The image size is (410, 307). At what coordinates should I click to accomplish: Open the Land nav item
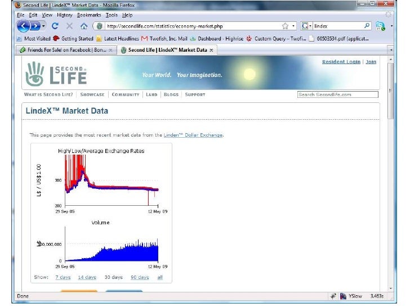pyautogui.click(x=151, y=94)
